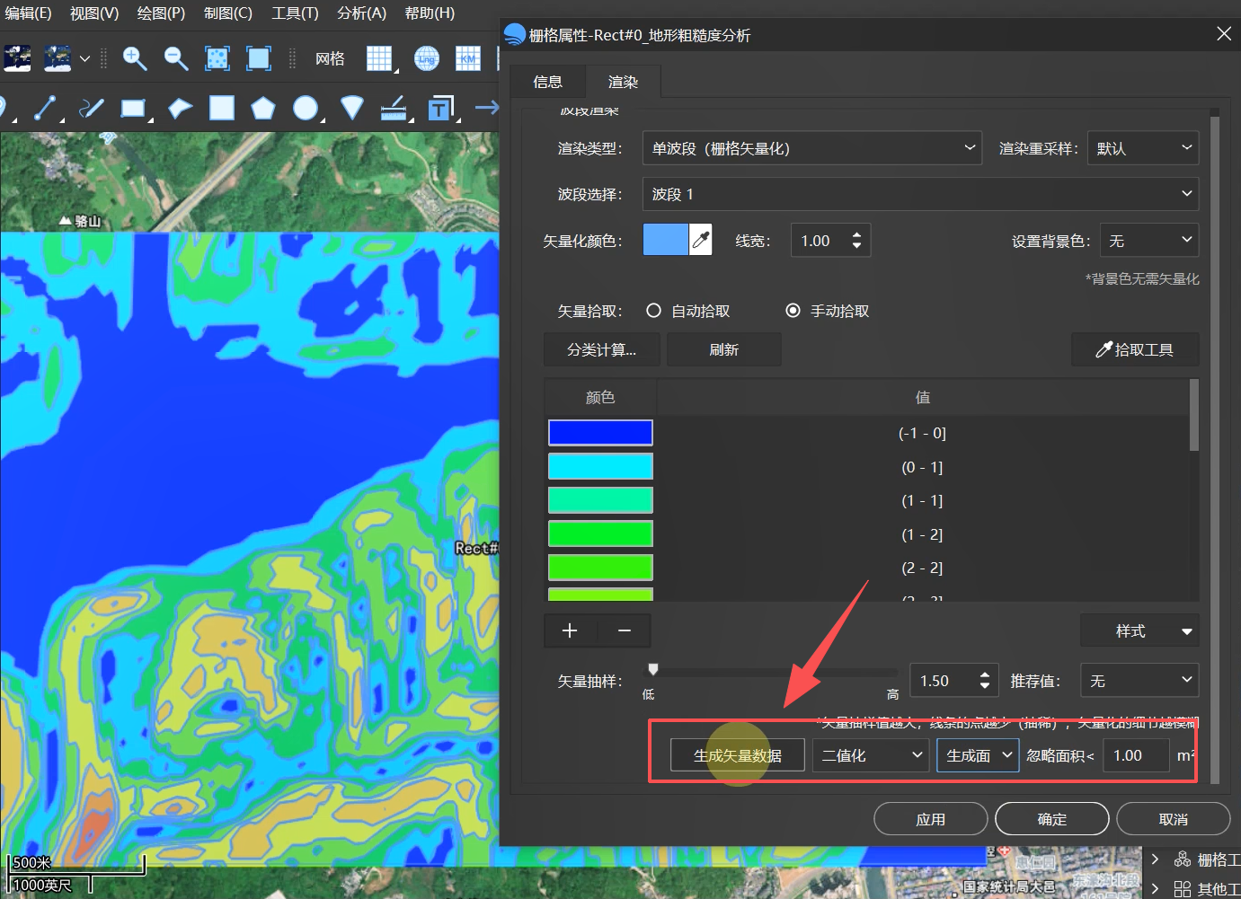This screenshot has height=899, width=1241.
Task: Click the 矢量抽样 slider handle
Action: pos(653,669)
